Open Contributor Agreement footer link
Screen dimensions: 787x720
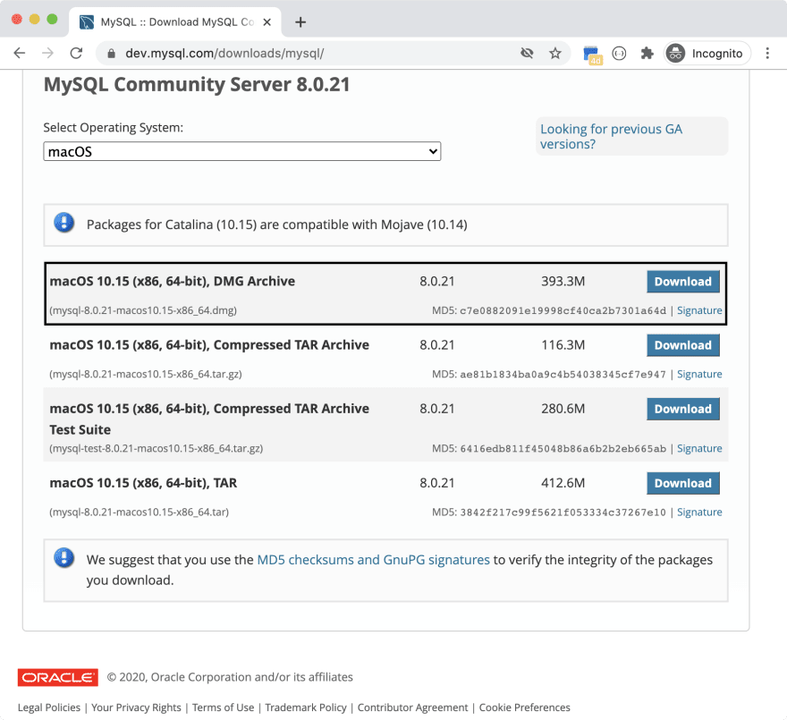tap(412, 707)
